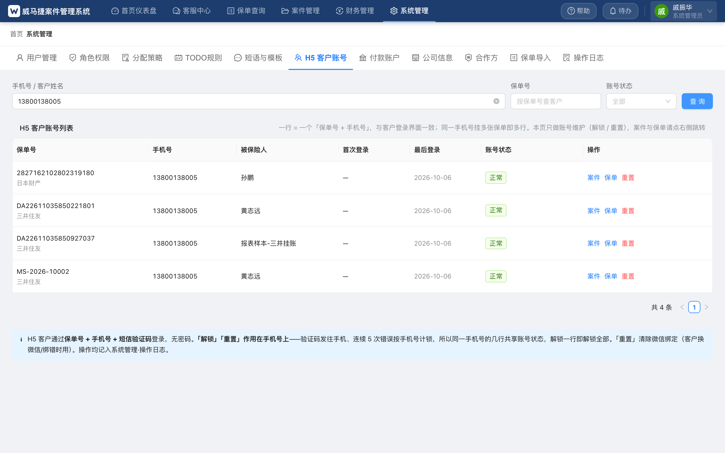Open 保单 link for policy 2827162102802319180
The height and width of the screenshot is (453, 725).
611,178
